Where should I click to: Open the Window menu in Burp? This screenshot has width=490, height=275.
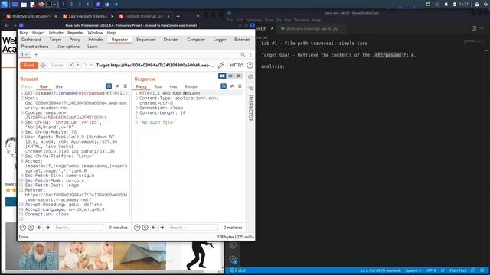95,33
